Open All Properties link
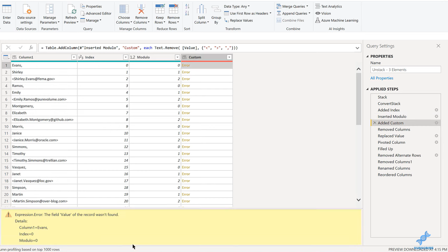Viewport: 448px width, 252px height. 382,78
